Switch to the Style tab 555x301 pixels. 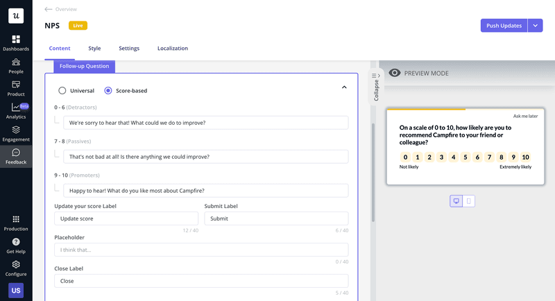[94, 49]
